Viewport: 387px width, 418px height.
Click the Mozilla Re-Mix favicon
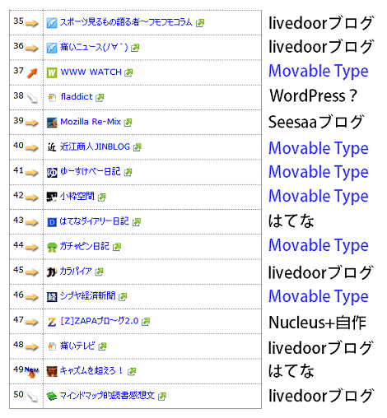(x=52, y=123)
